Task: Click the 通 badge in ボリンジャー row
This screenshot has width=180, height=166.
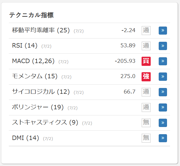Action: coord(146,107)
